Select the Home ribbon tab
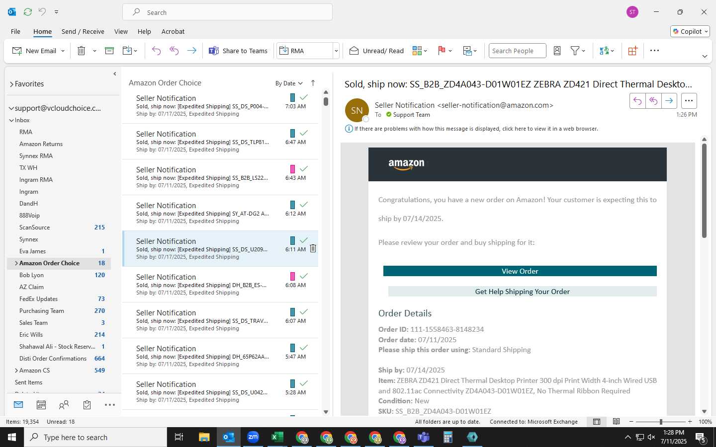 click(x=42, y=31)
